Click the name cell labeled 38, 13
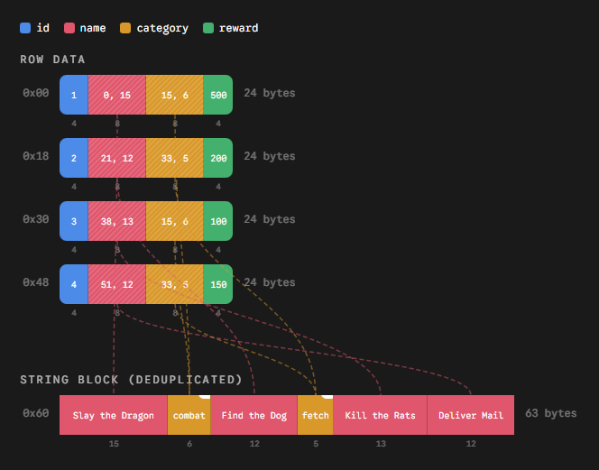Screen dimensions: 599x470 point(116,221)
